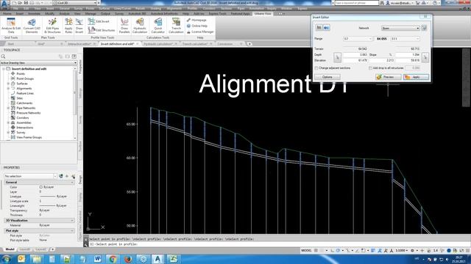Launch Convert CAD Elements tool
This screenshot has width=471, height=264.
32,26
